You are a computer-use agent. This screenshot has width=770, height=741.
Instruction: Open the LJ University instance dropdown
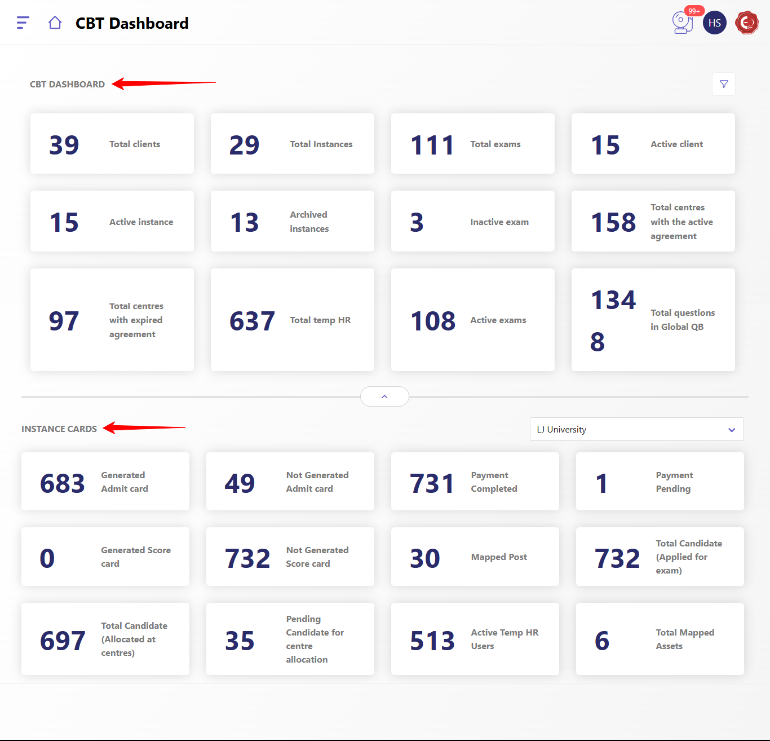click(x=636, y=429)
